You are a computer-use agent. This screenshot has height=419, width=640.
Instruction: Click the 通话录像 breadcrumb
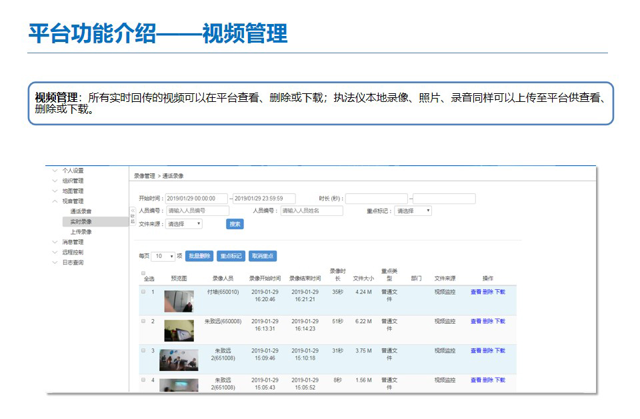coord(173,176)
